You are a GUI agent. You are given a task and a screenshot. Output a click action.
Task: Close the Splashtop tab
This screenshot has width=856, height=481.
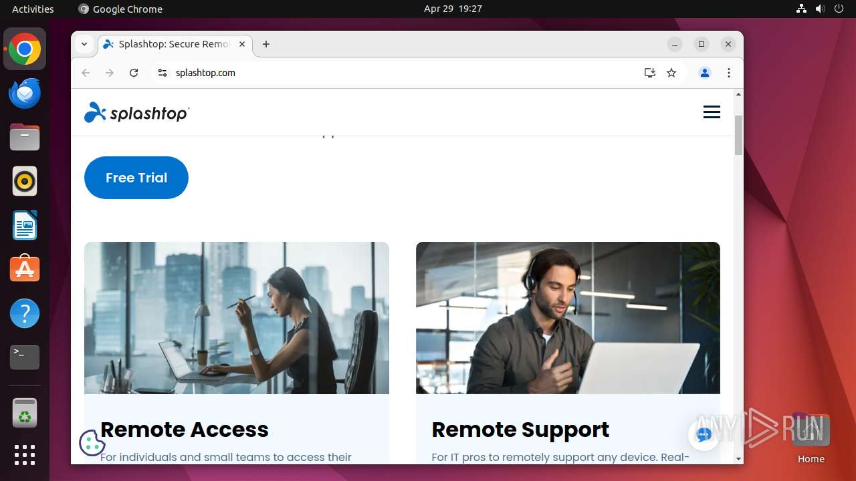[x=242, y=44]
